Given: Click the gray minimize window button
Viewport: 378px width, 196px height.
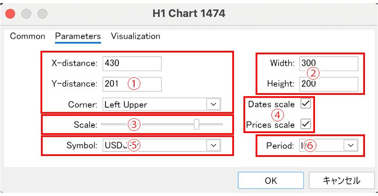Looking at the screenshot, I should pyautogui.click(x=26, y=13).
